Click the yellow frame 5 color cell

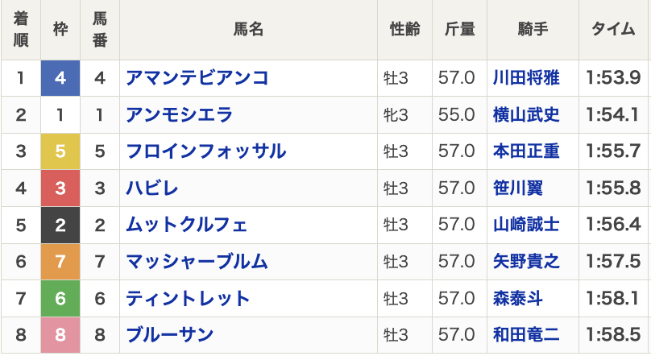click(x=60, y=151)
